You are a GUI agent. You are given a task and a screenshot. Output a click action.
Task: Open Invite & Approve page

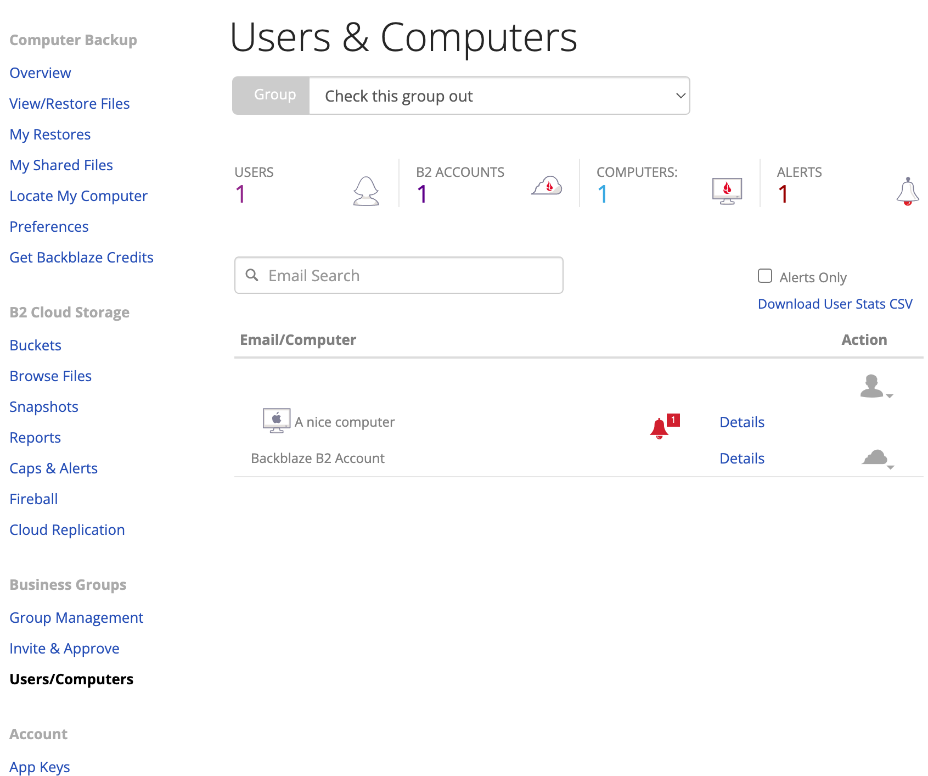click(x=64, y=648)
